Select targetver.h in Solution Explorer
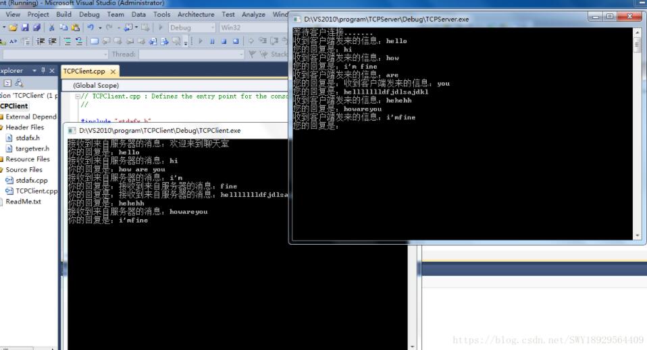The height and width of the screenshot is (350, 647). click(x=32, y=148)
